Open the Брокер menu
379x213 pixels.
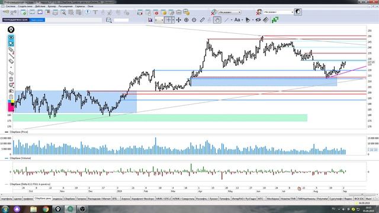click(x=52, y=7)
